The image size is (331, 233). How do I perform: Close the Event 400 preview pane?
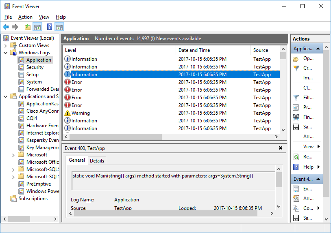click(281, 148)
